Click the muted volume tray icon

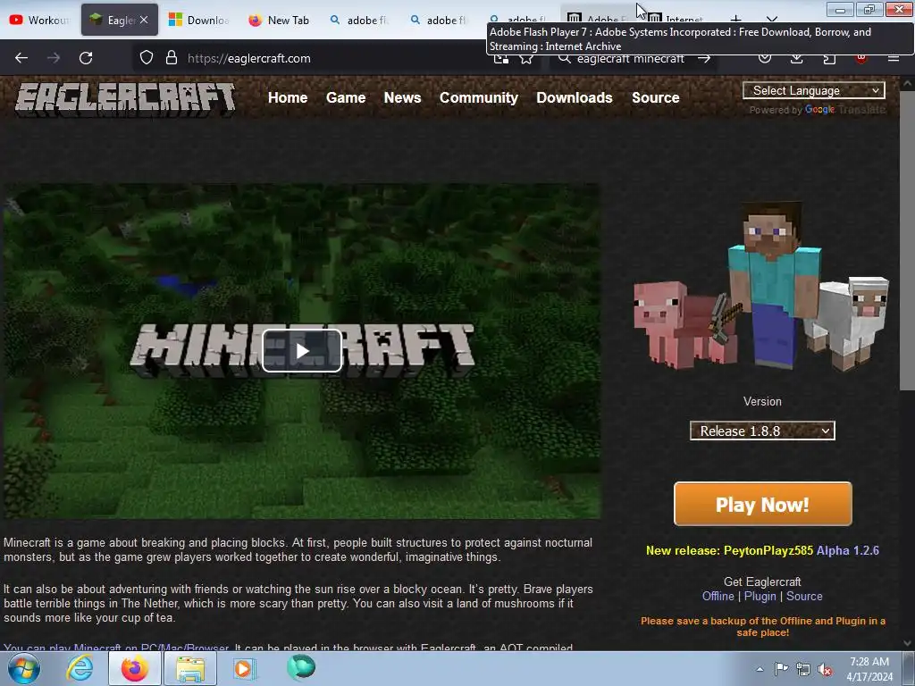[x=825, y=669]
